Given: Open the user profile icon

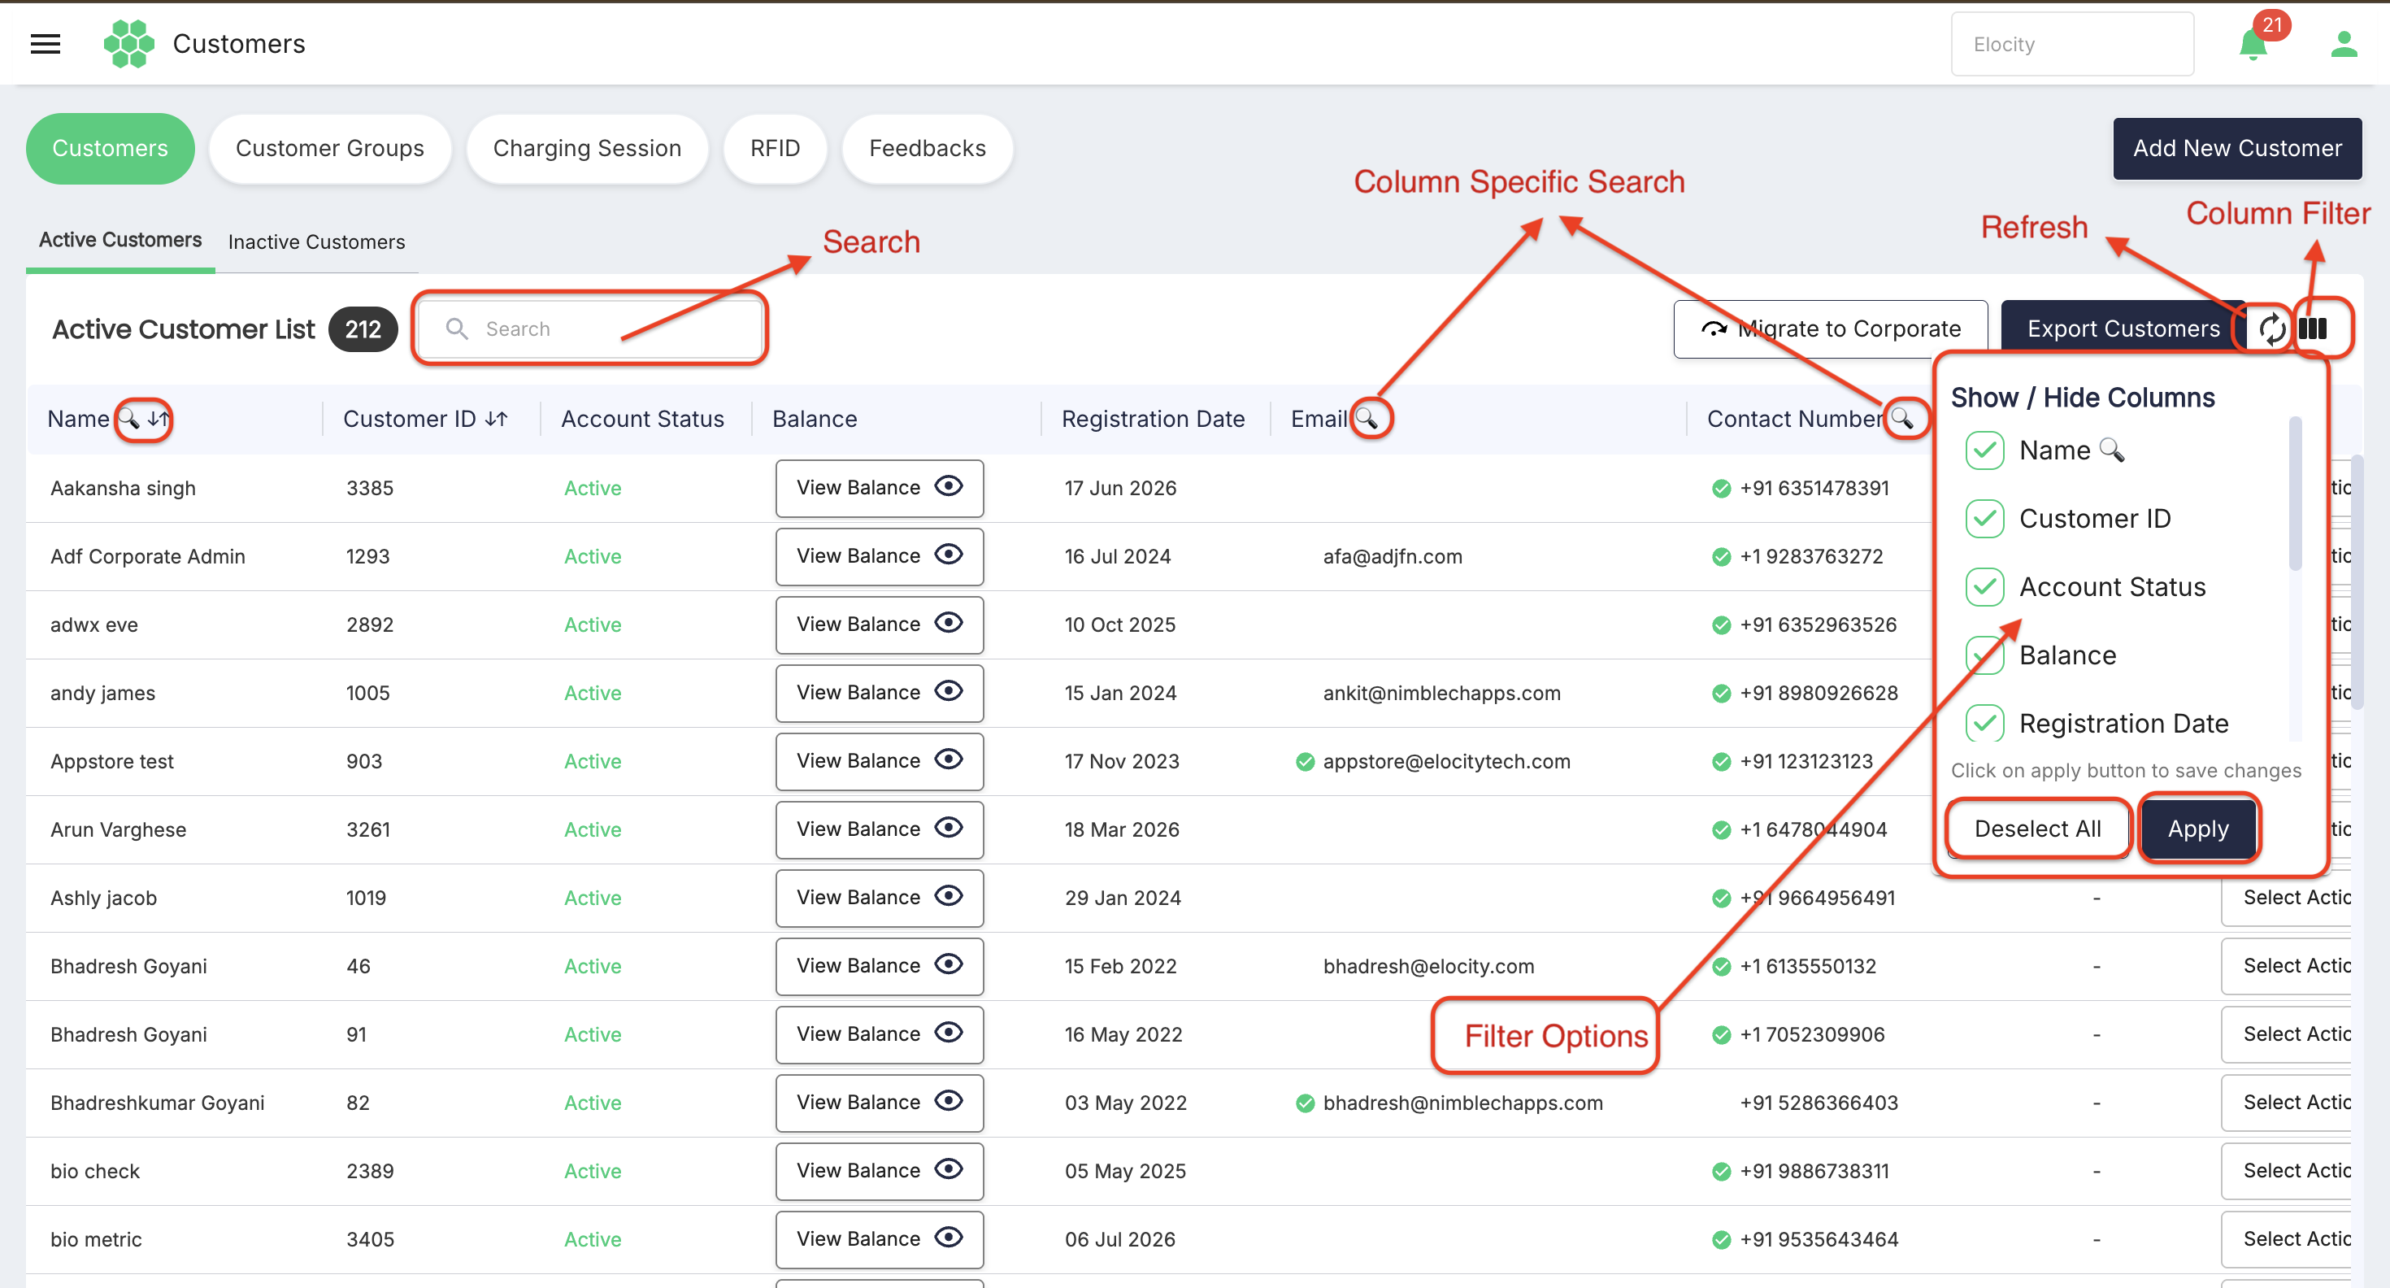Looking at the screenshot, I should click(2344, 44).
